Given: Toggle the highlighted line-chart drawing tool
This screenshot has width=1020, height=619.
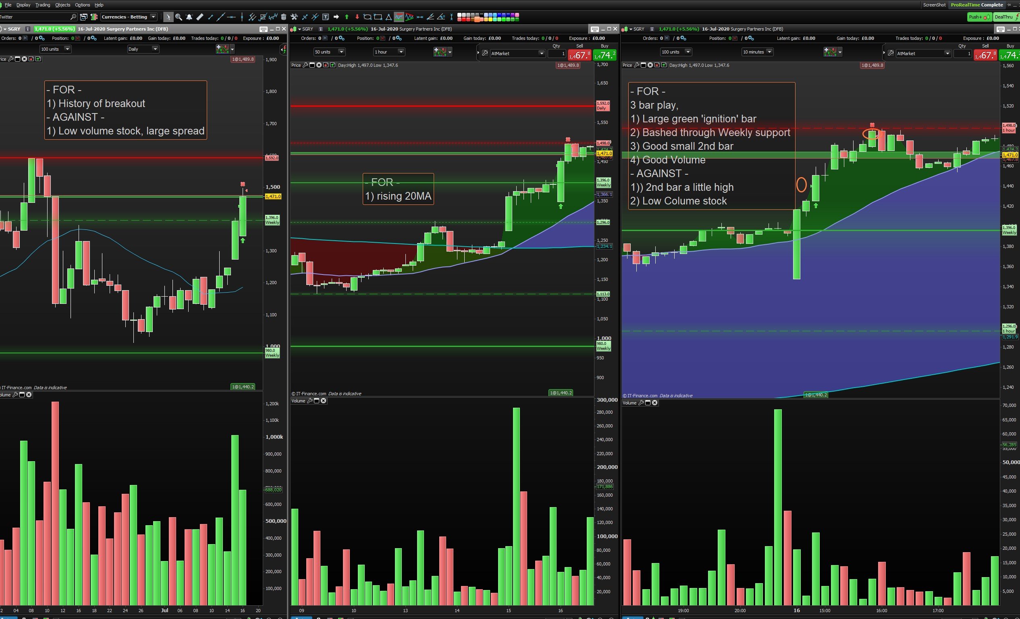Looking at the screenshot, I should (399, 17).
